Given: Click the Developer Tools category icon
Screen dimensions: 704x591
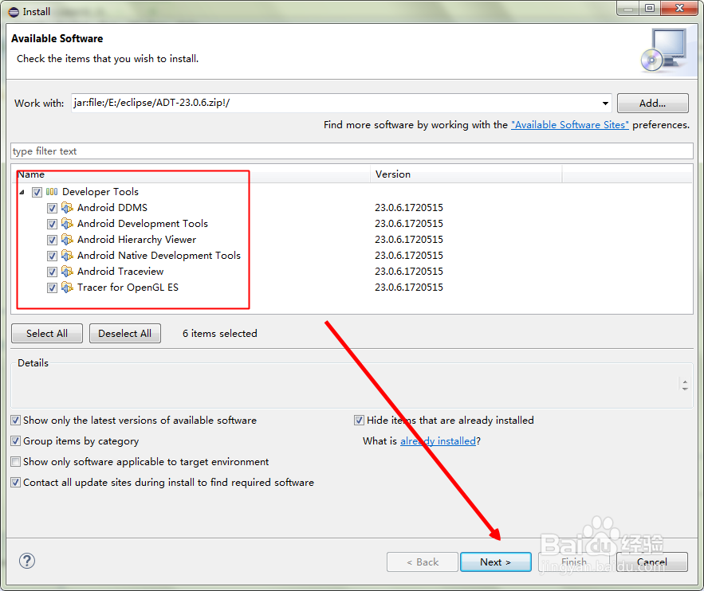Looking at the screenshot, I should tap(52, 192).
